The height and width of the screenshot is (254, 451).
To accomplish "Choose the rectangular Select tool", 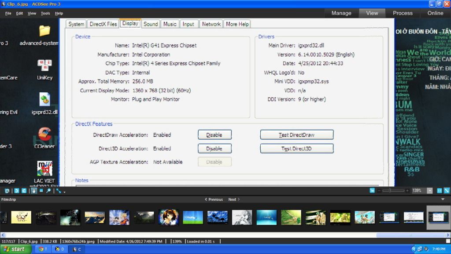I will click(41, 191).
